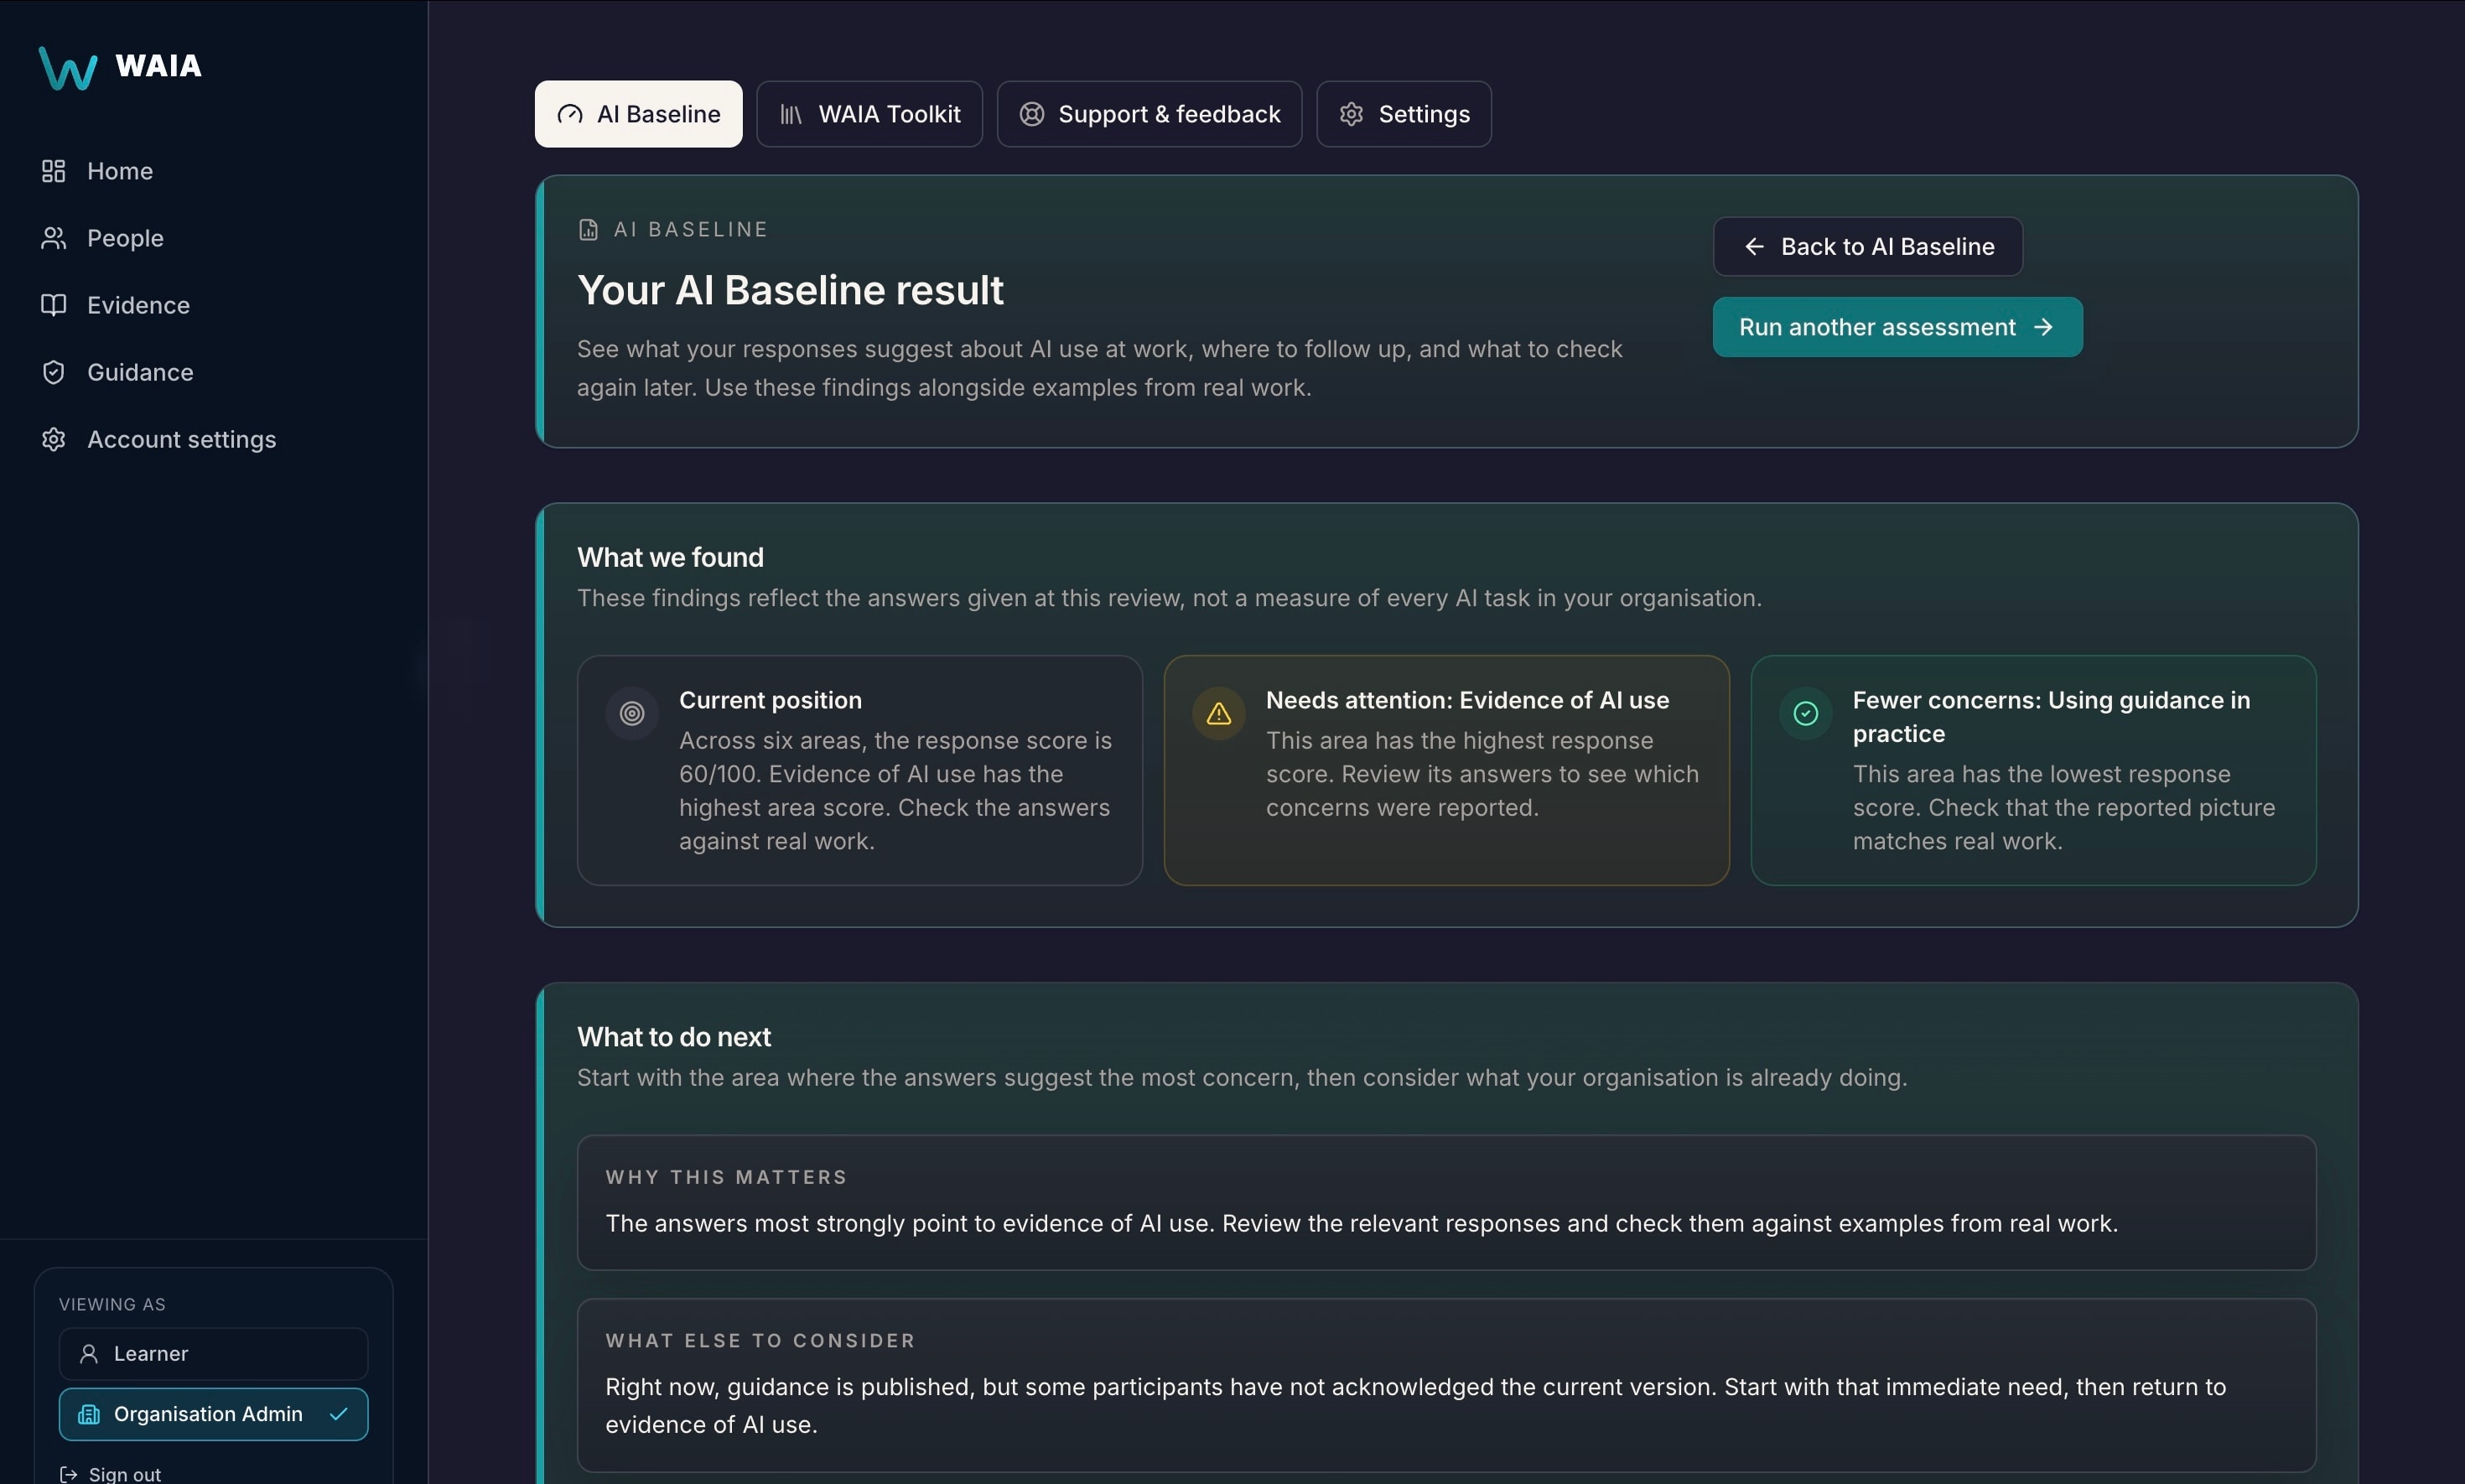This screenshot has width=2465, height=1484.
Task: Open Home via its grid icon
Action: [53, 171]
